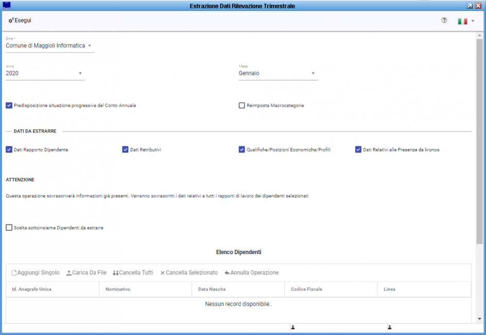486x335 pixels.
Task: Sort by Data Nascita column header
Action: pos(238,289)
